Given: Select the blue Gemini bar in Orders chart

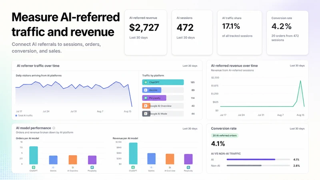Looking at the screenshot, I should pos(53,160).
